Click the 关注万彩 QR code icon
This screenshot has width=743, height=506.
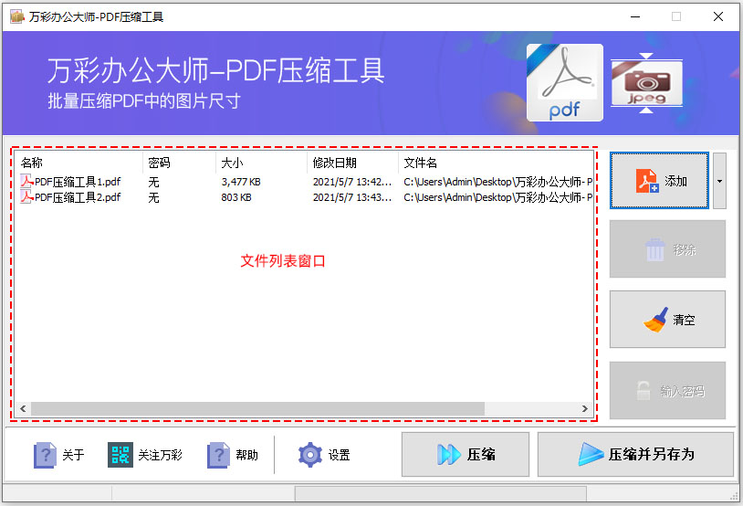click(120, 455)
